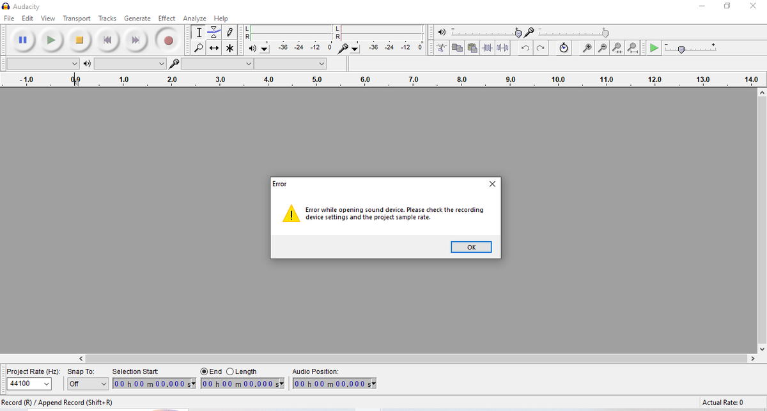
Task: Select the Time Shift tool
Action: point(214,48)
